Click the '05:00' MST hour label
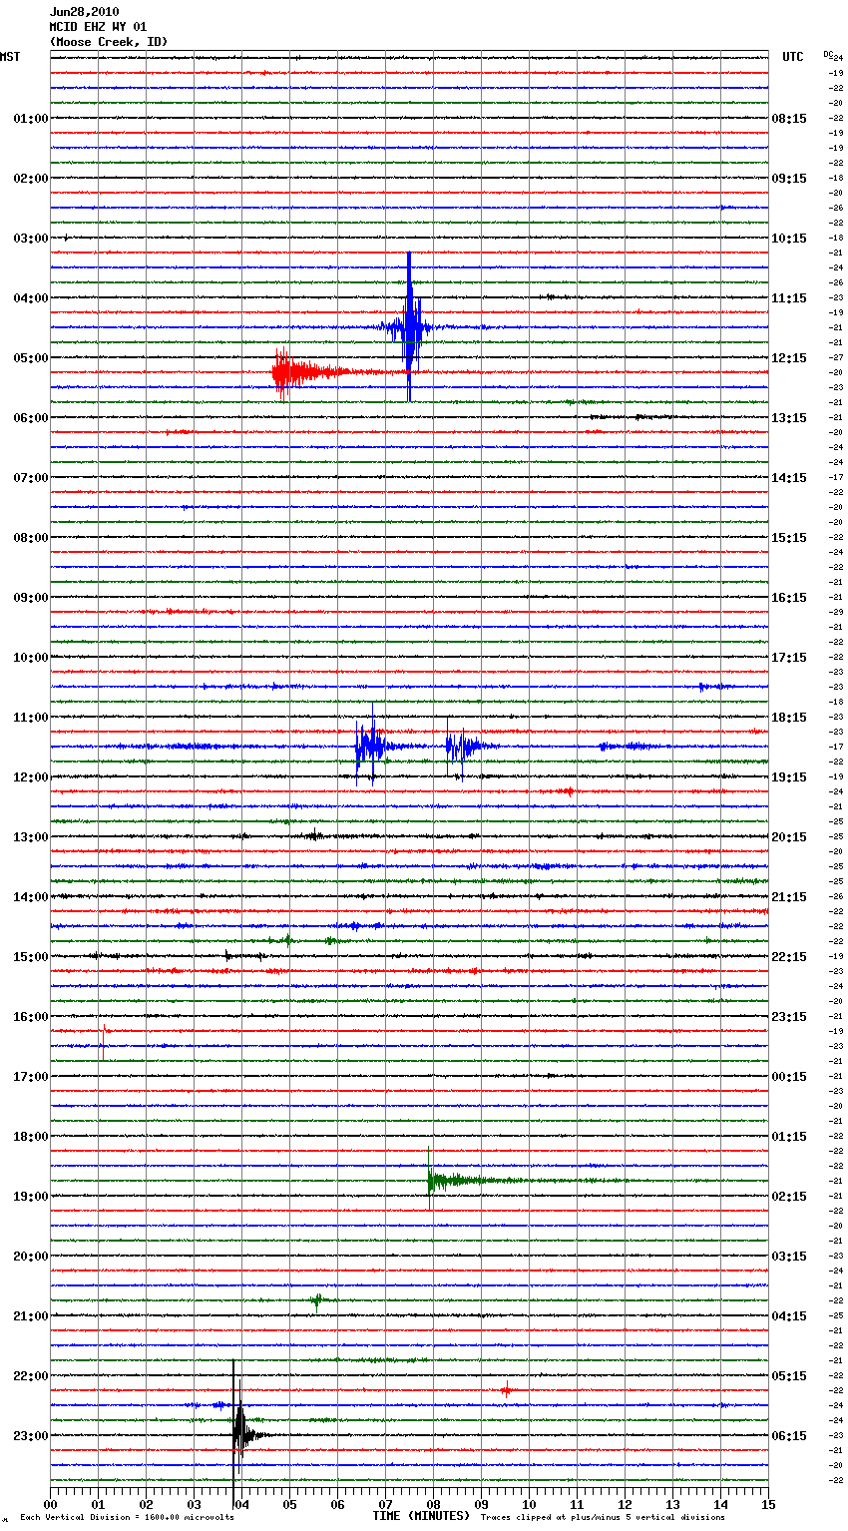 [30, 358]
